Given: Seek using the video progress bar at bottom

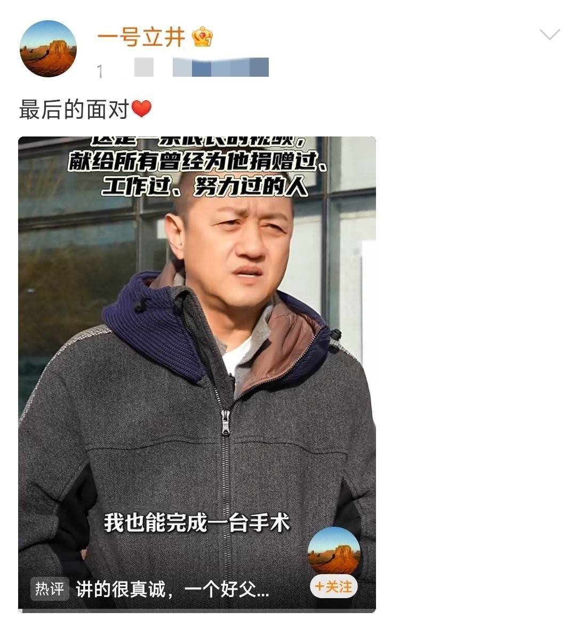Looking at the screenshot, I should (x=197, y=611).
